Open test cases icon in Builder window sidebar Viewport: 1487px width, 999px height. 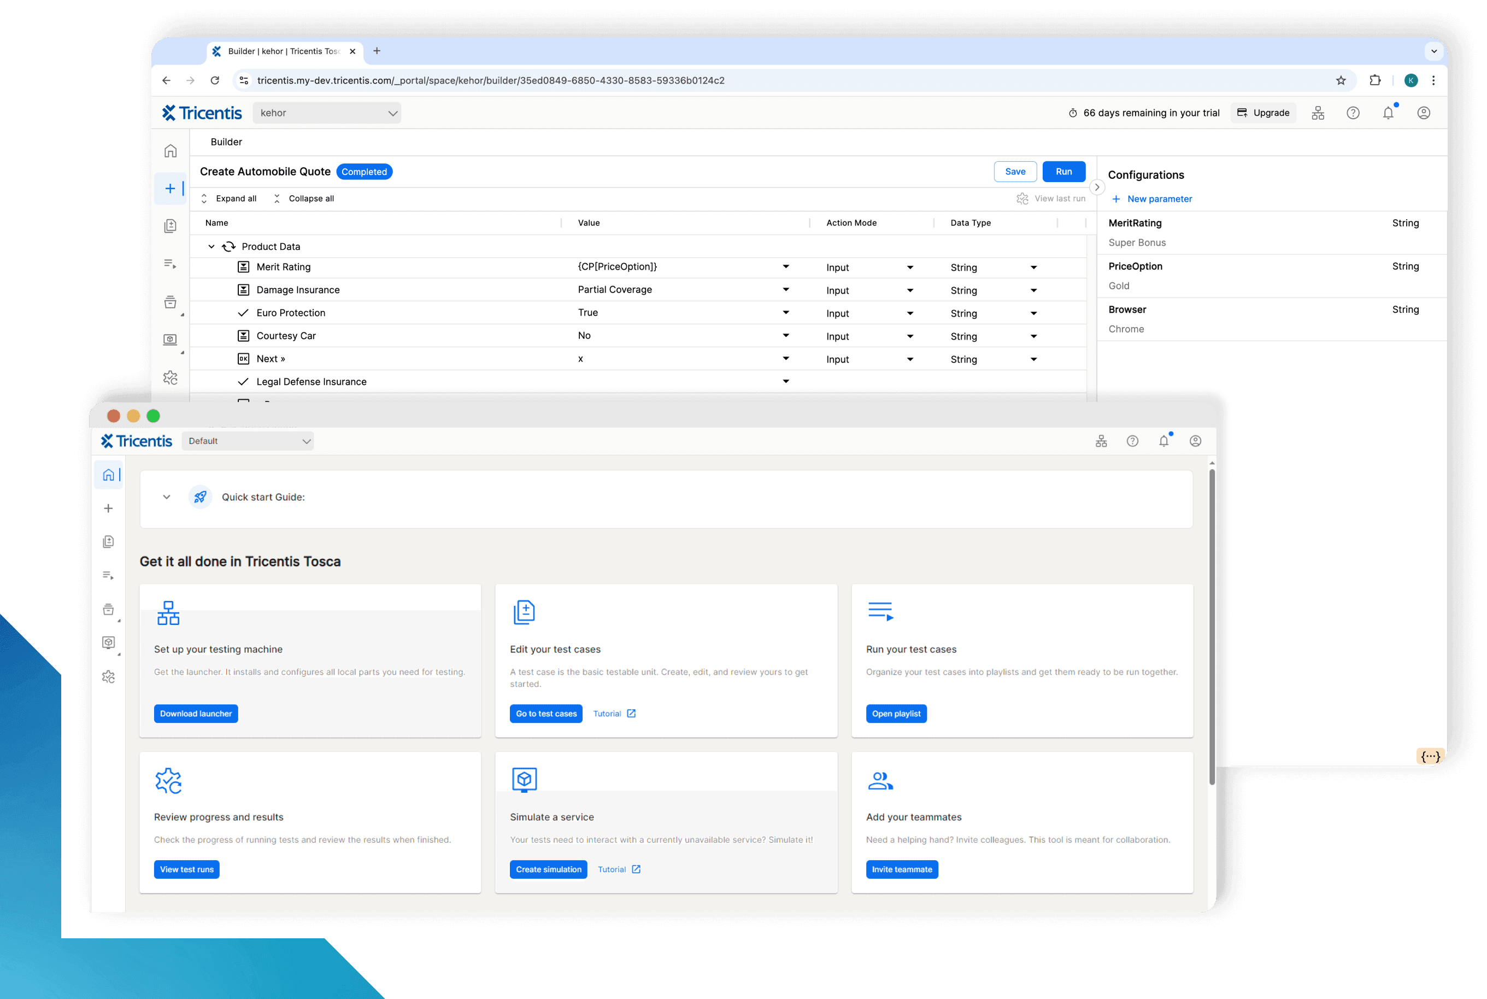coord(170,226)
